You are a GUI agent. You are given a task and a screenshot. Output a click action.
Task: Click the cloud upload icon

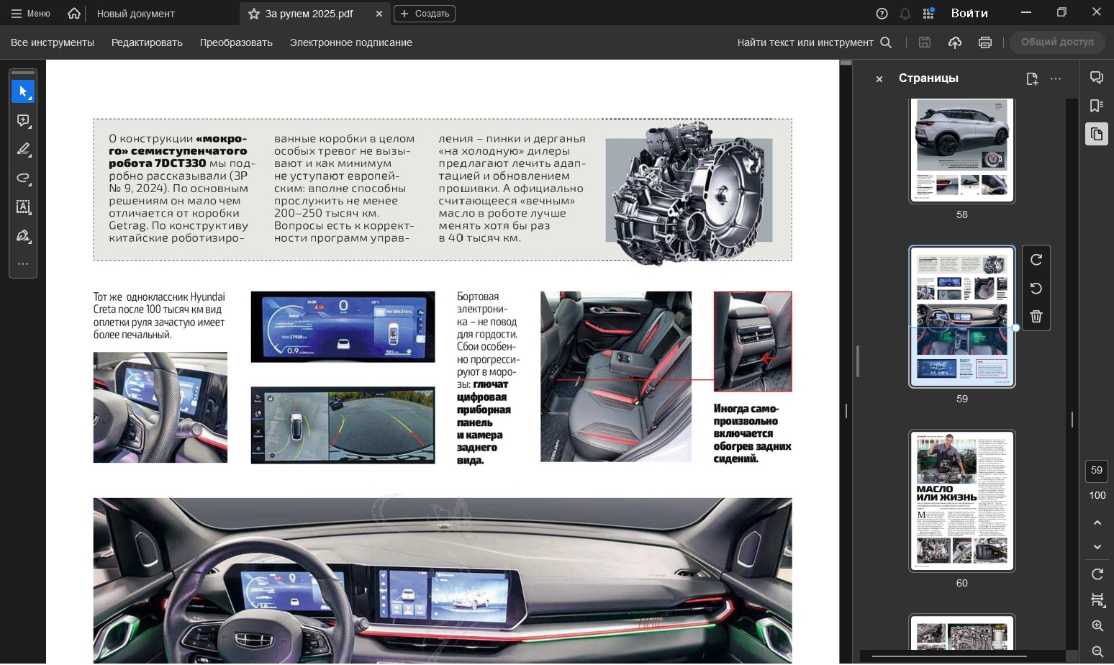click(x=955, y=42)
